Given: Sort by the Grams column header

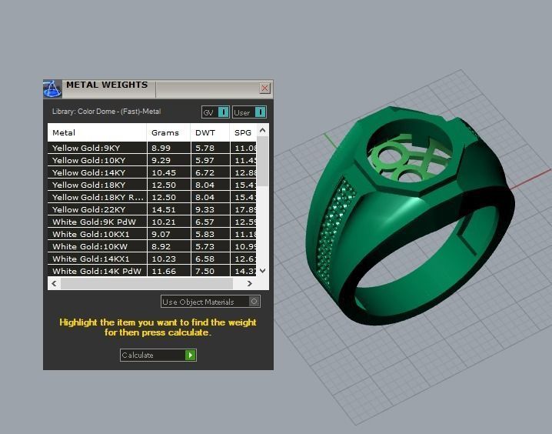Looking at the screenshot, I should pyautogui.click(x=168, y=133).
